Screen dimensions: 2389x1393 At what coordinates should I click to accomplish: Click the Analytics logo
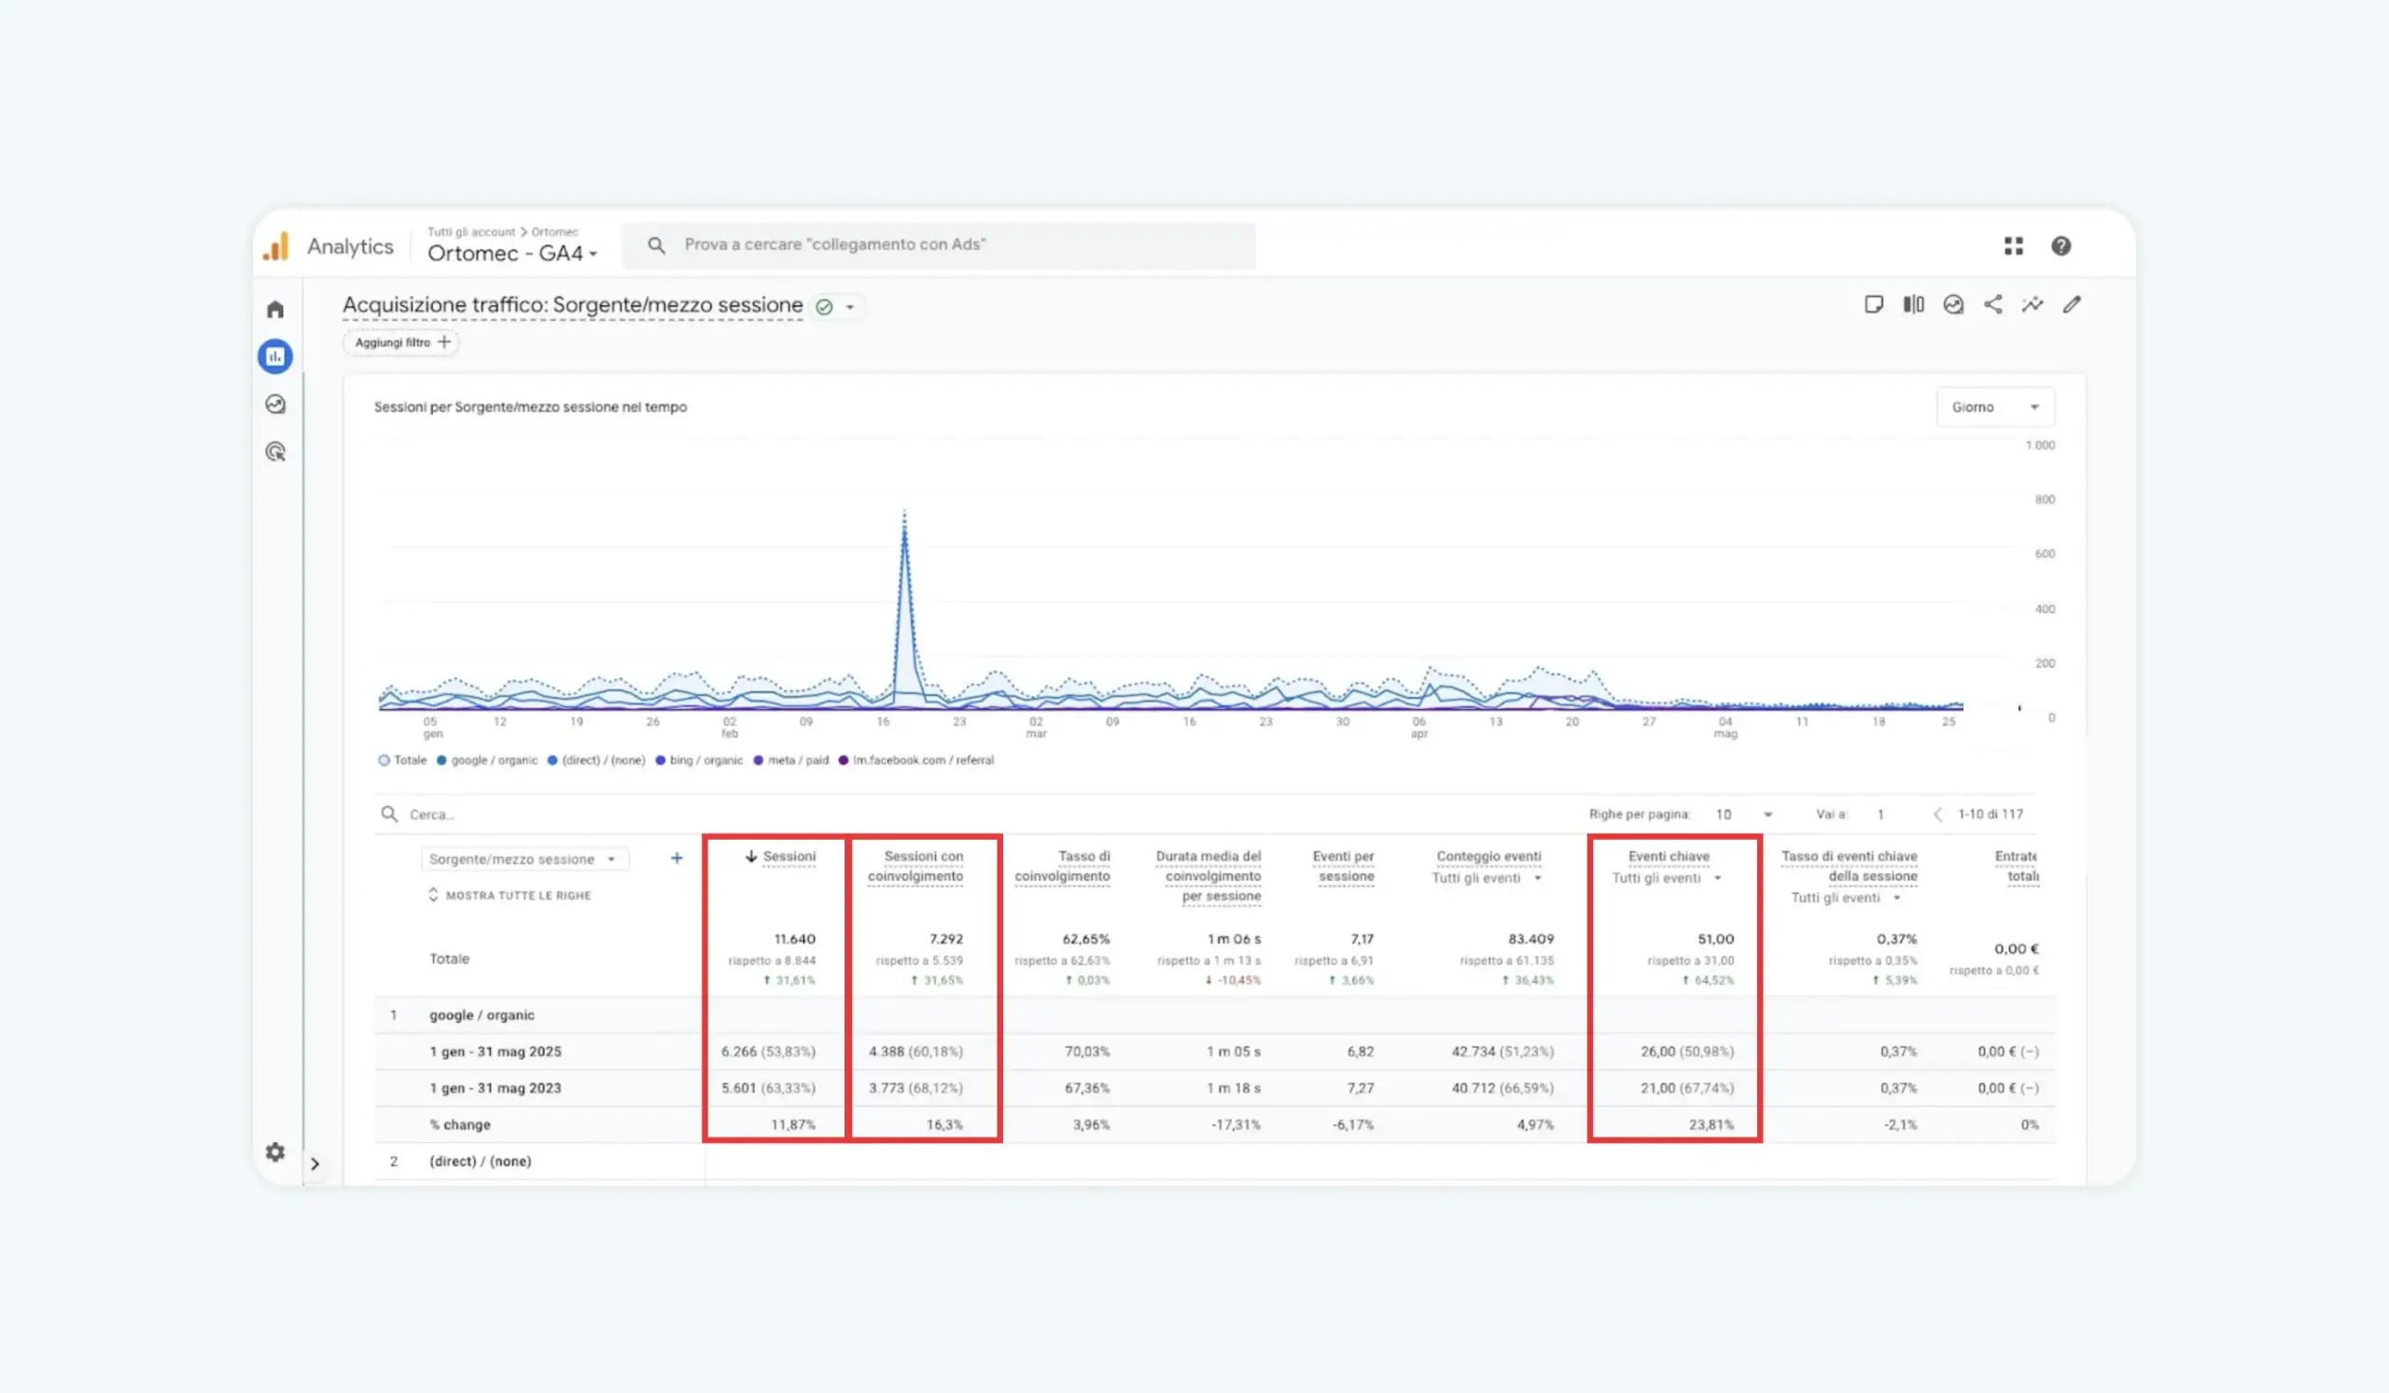[x=276, y=246]
